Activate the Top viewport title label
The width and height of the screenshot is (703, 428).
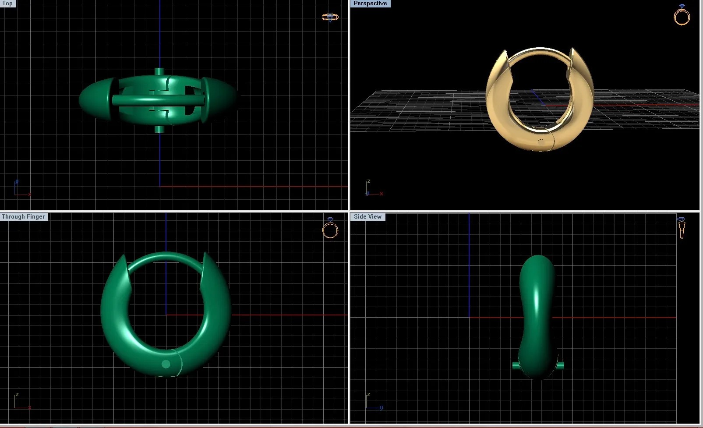coord(7,4)
